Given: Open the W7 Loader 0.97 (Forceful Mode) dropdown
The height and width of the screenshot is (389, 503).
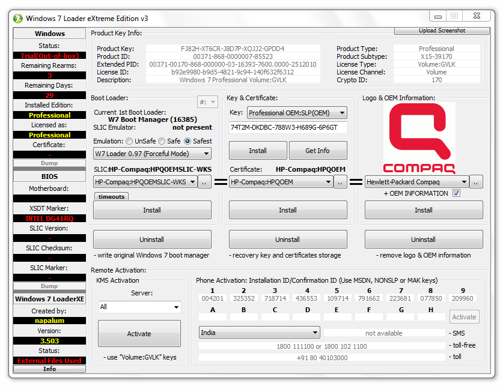Looking at the screenshot, I should coord(153,154).
